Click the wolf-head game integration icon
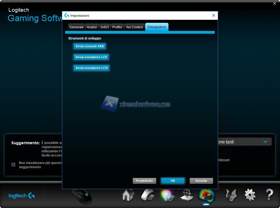The image size is (280, 208). (231, 195)
